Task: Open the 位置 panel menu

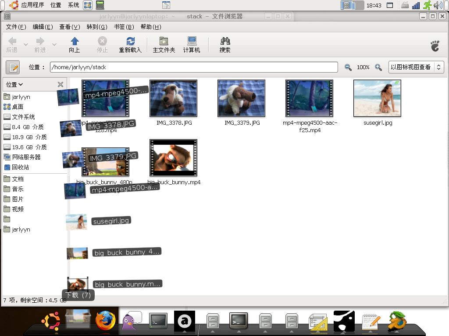Action: [x=56, y=5]
